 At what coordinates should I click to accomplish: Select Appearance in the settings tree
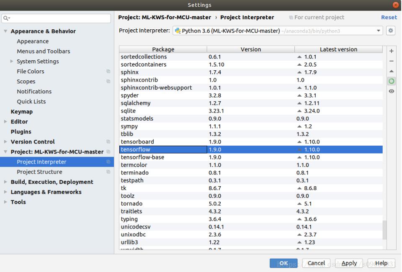[x=33, y=41]
